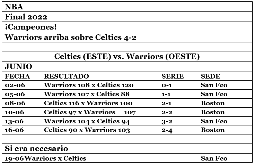Click the 'Celtics (ESTE) vs. Warriors (OESTE)' header
This screenshot has height=164, width=254.
[127, 57]
